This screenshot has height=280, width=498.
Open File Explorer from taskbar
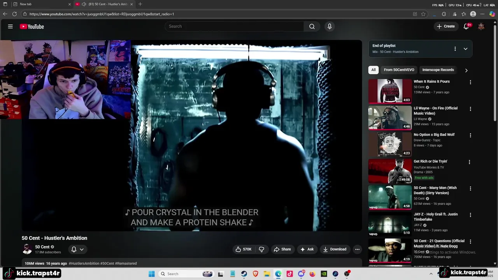click(267, 274)
